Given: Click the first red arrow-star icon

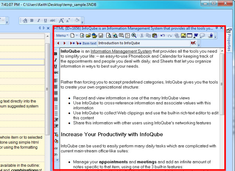Looking at the screenshot, I should (x=72, y=43).
